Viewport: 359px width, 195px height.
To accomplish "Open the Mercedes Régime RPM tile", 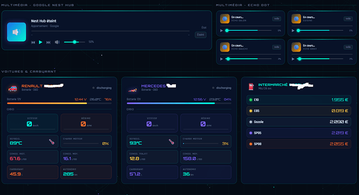I will (x=206, y=123).
